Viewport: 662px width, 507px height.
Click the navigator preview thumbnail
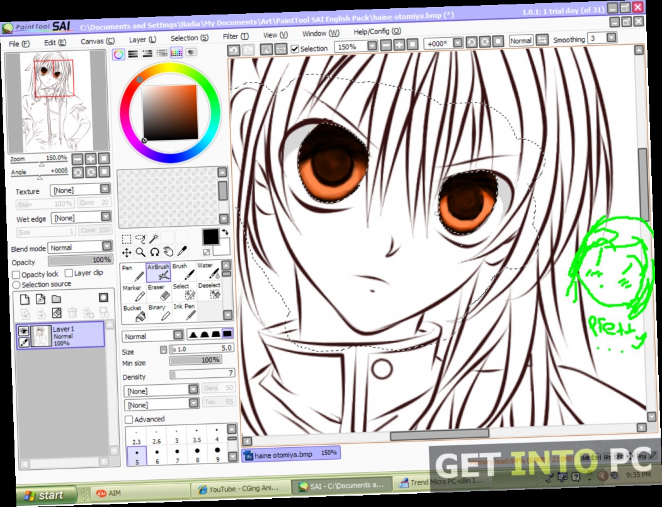[x=57, y=101]
